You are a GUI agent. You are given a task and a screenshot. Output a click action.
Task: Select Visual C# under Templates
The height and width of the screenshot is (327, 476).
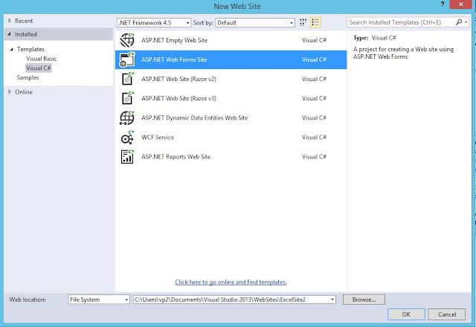[x=39, y=68]
